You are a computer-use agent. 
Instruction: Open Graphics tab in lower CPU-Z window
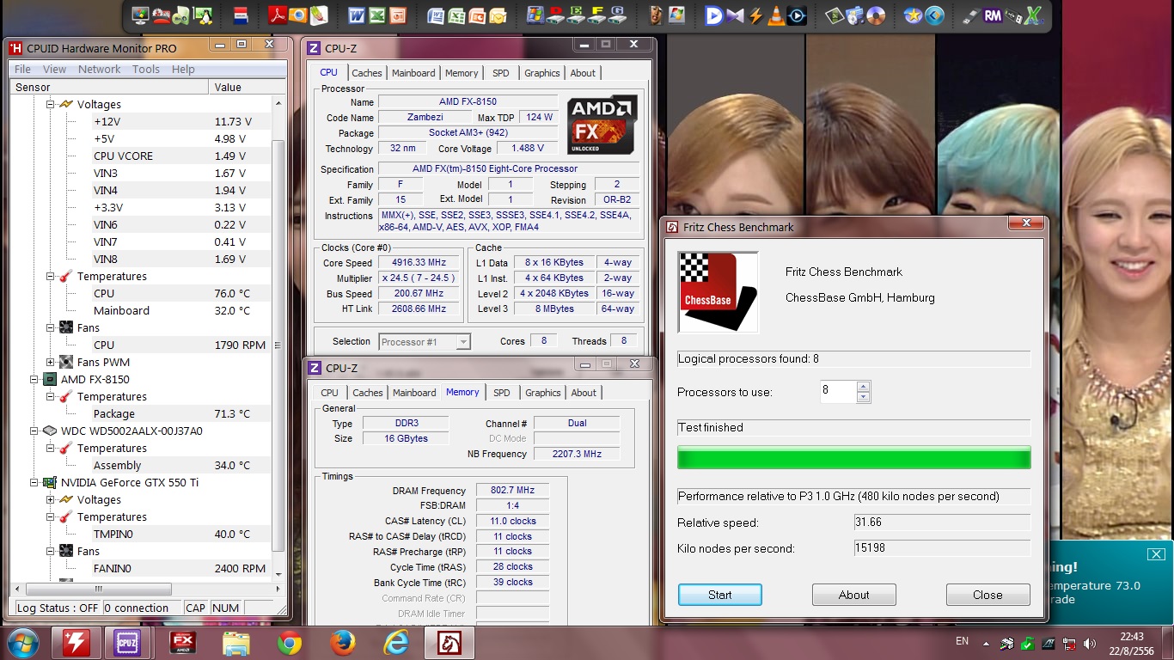(x=543, y=393)
